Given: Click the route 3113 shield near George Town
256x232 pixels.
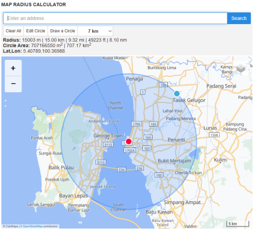Looking at the screenshot, I should 108,145.
